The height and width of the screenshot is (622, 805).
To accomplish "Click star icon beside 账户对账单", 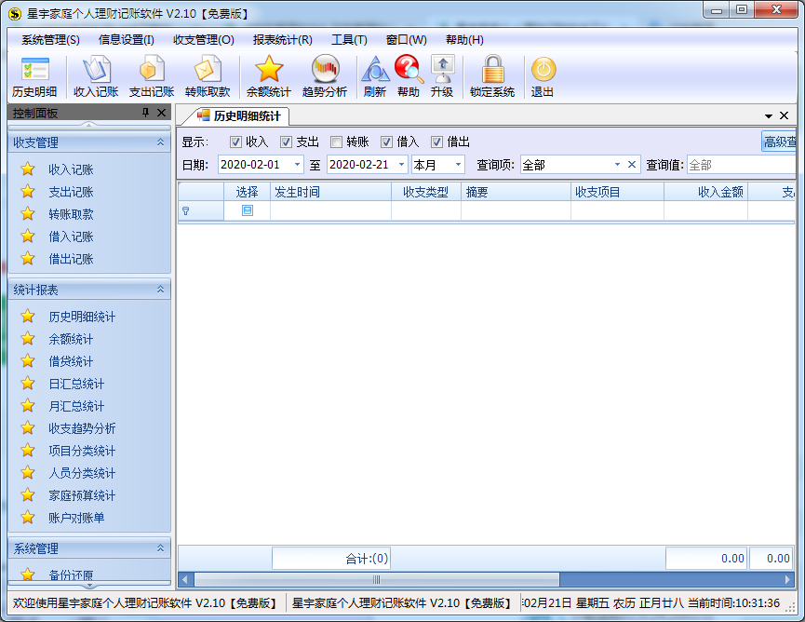I will point(28,517).
